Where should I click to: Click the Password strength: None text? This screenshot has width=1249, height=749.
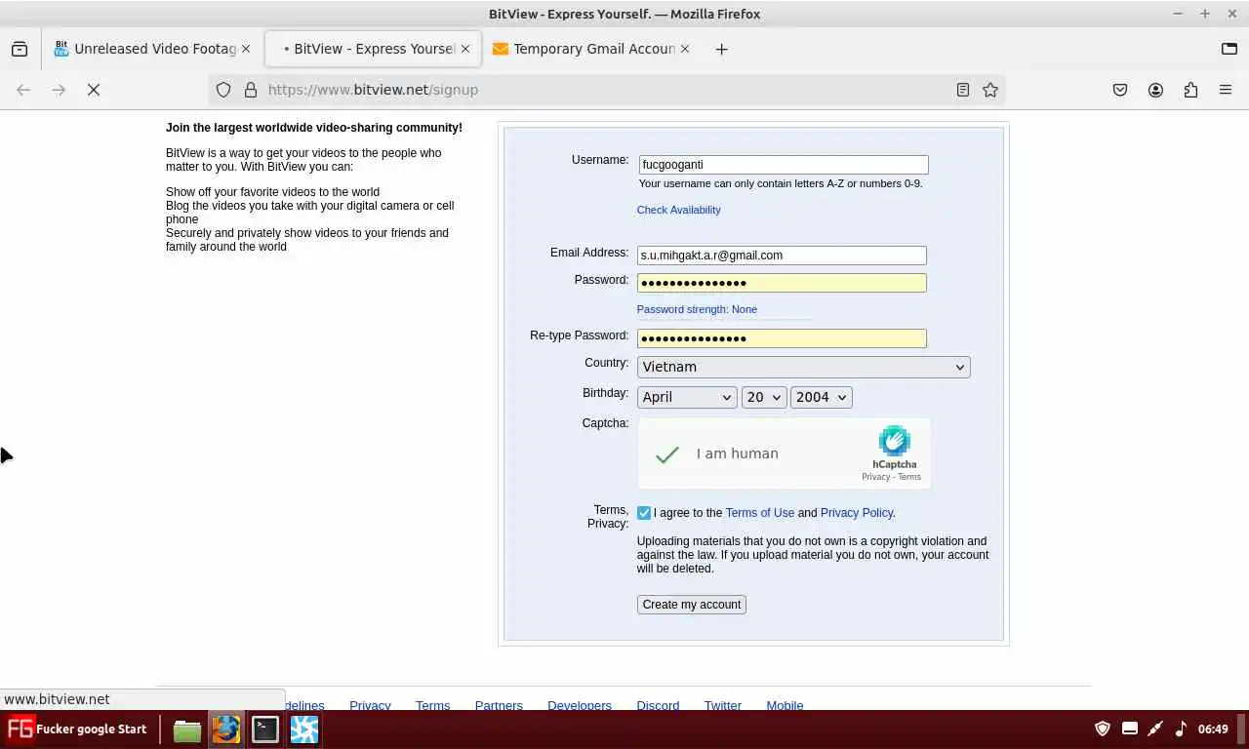point(697,309)
